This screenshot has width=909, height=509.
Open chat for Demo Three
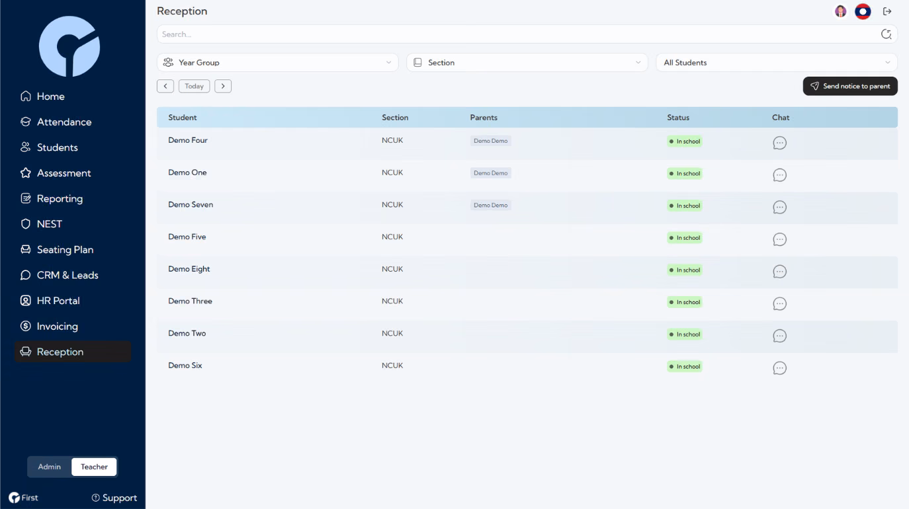(x=780, y=304)
